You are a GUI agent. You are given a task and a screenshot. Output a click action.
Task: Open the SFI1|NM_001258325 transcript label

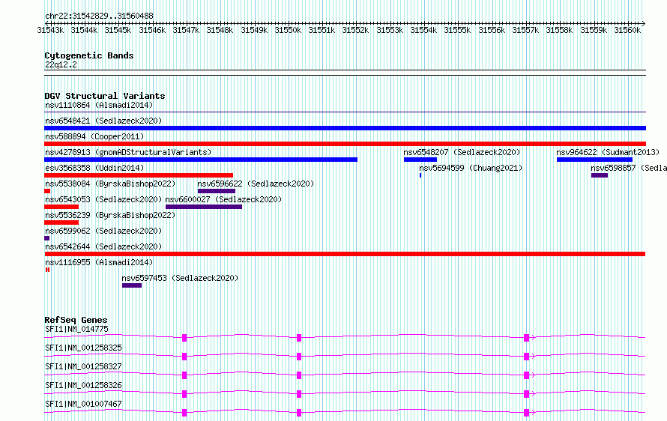83,348
